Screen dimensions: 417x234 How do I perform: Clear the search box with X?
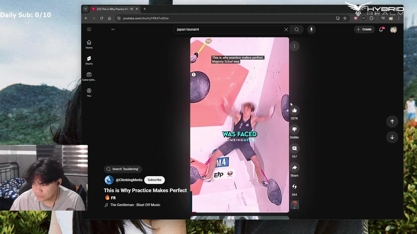point(286,29)
